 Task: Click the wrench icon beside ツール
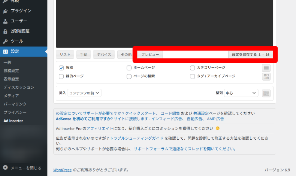tap(5, 41)
